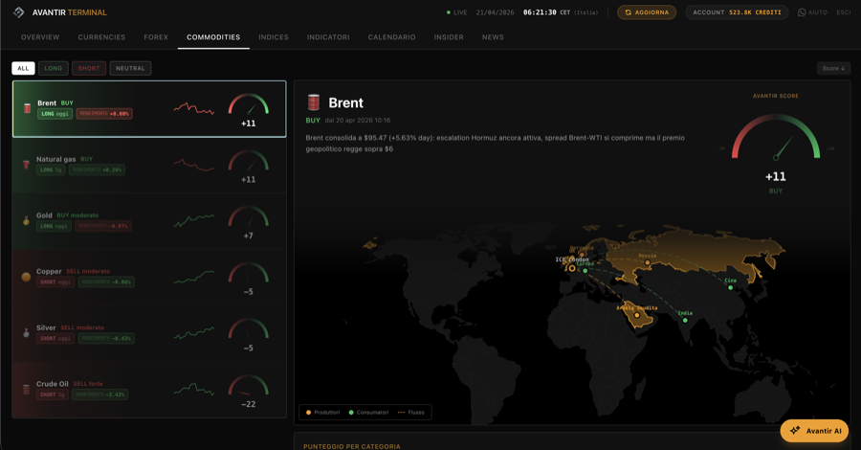Switch to the Forex tab

(156, 37)
